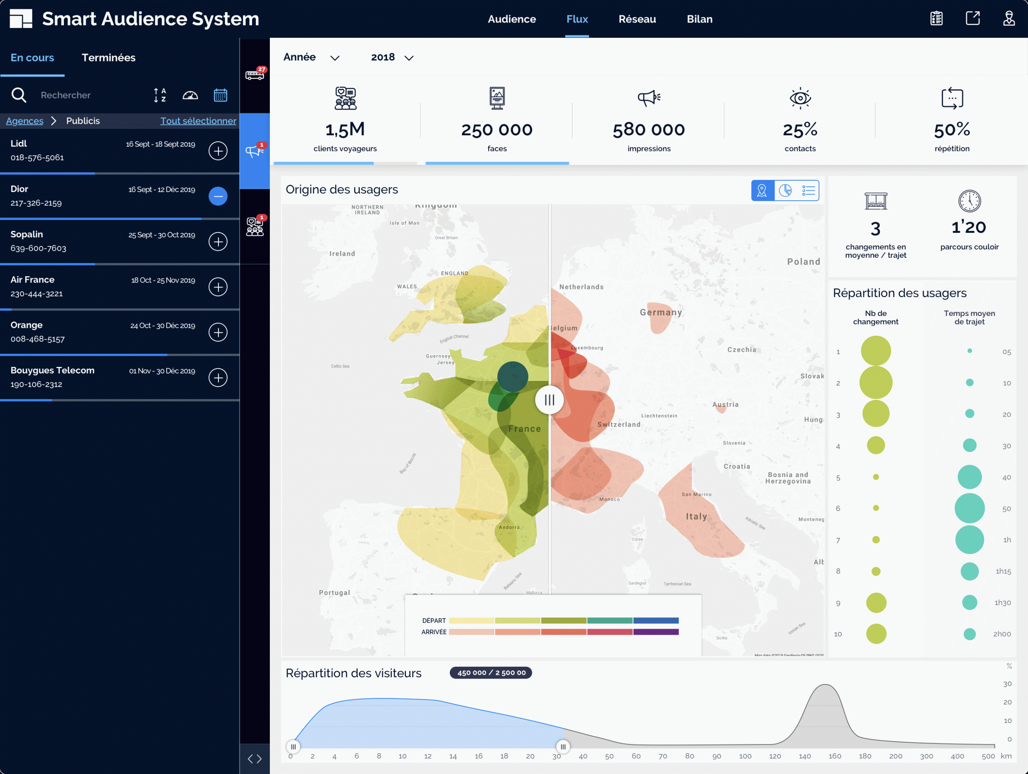1028x774 pixels.
Task: Go back to Agences breadcrumb link
Action: click(x=24, y=121)
